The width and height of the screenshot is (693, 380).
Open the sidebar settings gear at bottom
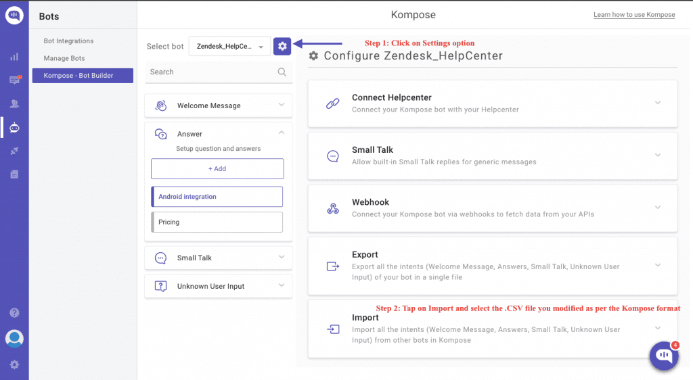coord(15,364)
